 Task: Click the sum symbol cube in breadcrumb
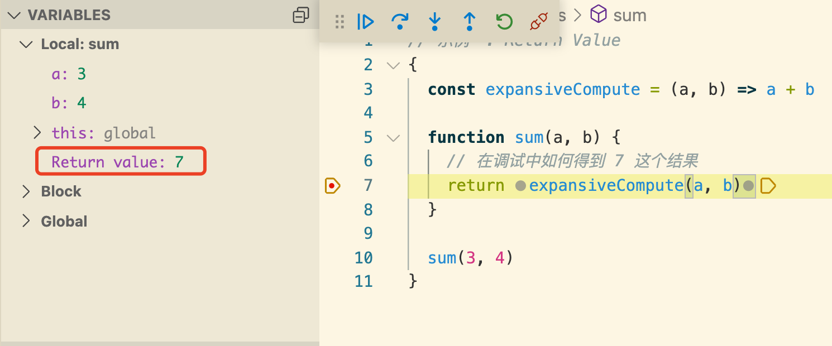pyautogui.click(x=599, y=14)
